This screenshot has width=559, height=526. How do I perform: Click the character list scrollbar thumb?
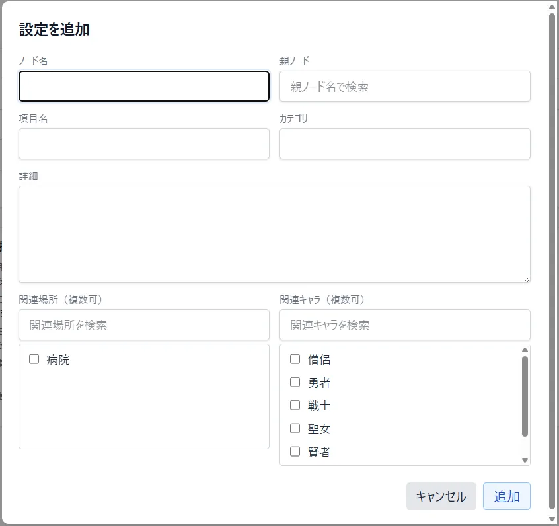point(525,396)
